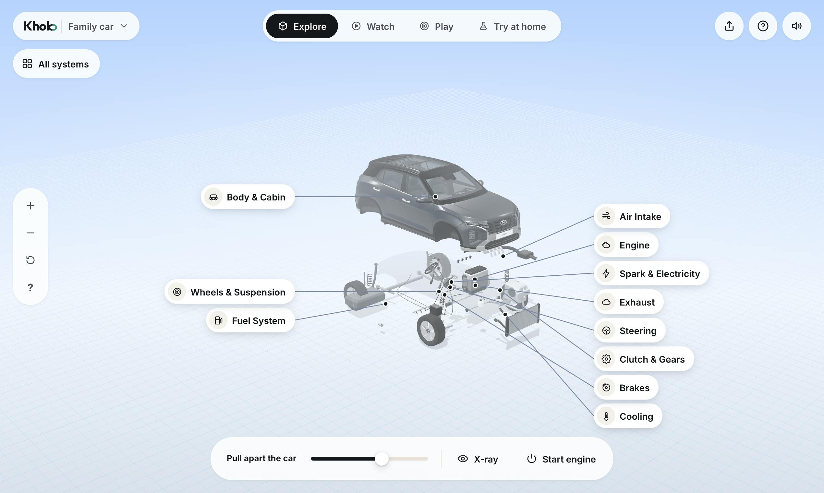Screen dimensions: 824x493
Task: Mute sound with the speaker icon
Action: click(796, 26)
